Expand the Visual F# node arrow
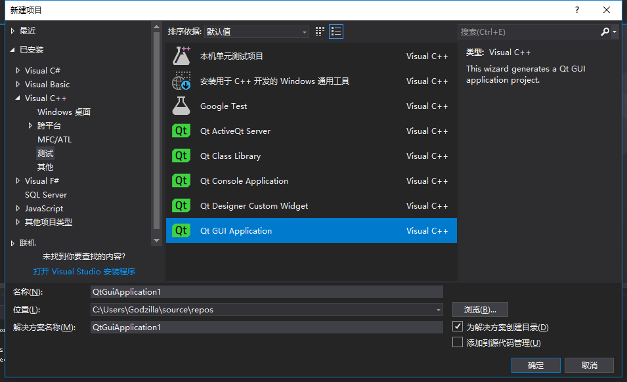 pyautogui.click(x=18, y=180)
